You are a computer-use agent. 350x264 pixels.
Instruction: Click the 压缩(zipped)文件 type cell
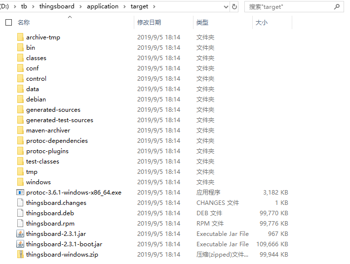pos(222,255)
